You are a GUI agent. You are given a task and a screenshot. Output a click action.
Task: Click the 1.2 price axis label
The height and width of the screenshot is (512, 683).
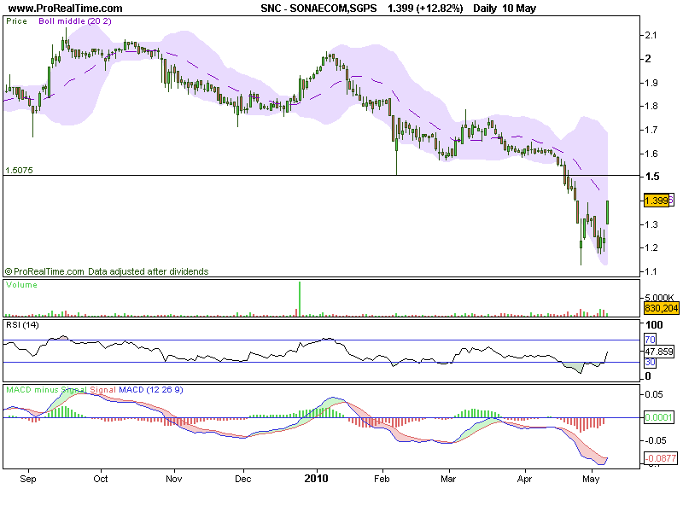651,247
